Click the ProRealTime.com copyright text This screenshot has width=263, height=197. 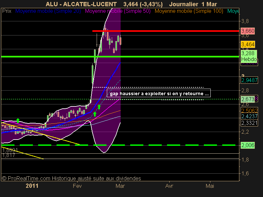click(71, 178)
